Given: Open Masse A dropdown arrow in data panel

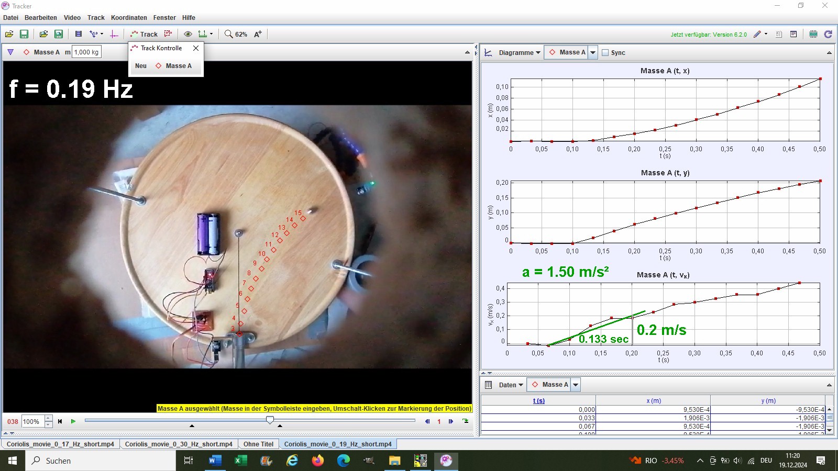Looking at the screenshot, I should (x=576, y=385).
